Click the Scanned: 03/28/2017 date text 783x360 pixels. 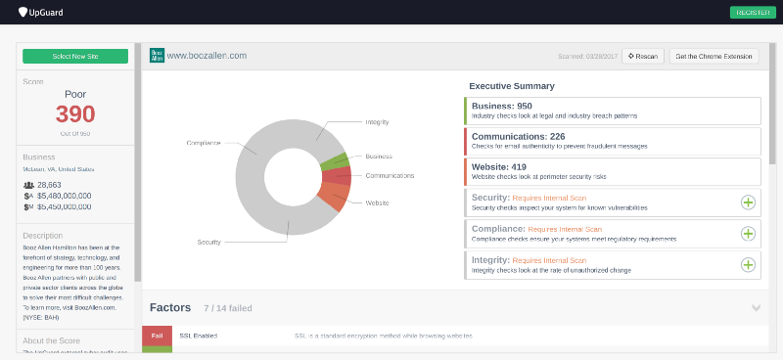588,57
